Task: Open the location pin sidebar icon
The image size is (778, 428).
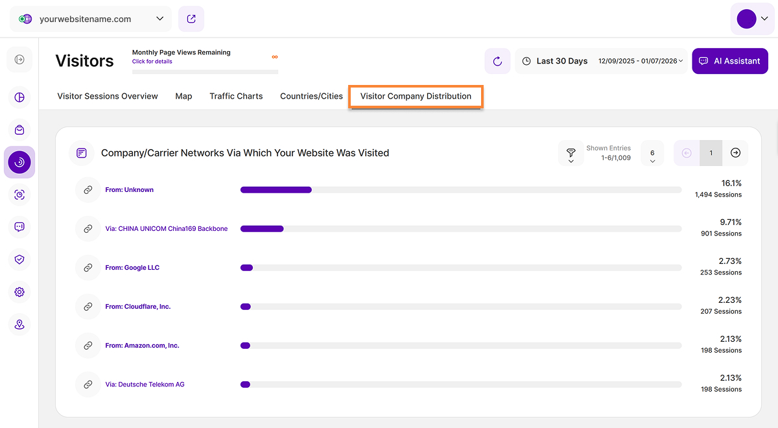Action: (19, 324)
